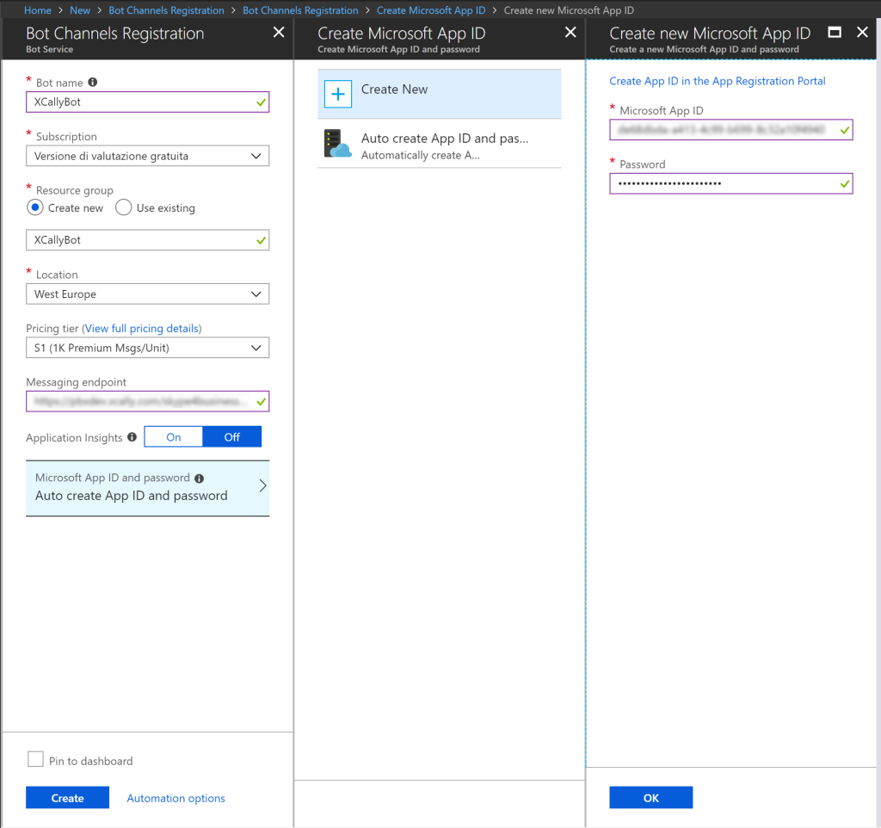Click the Microsoft App ID field
The width and height of the screenshot is (881, 828).
(x=731, y=130)
